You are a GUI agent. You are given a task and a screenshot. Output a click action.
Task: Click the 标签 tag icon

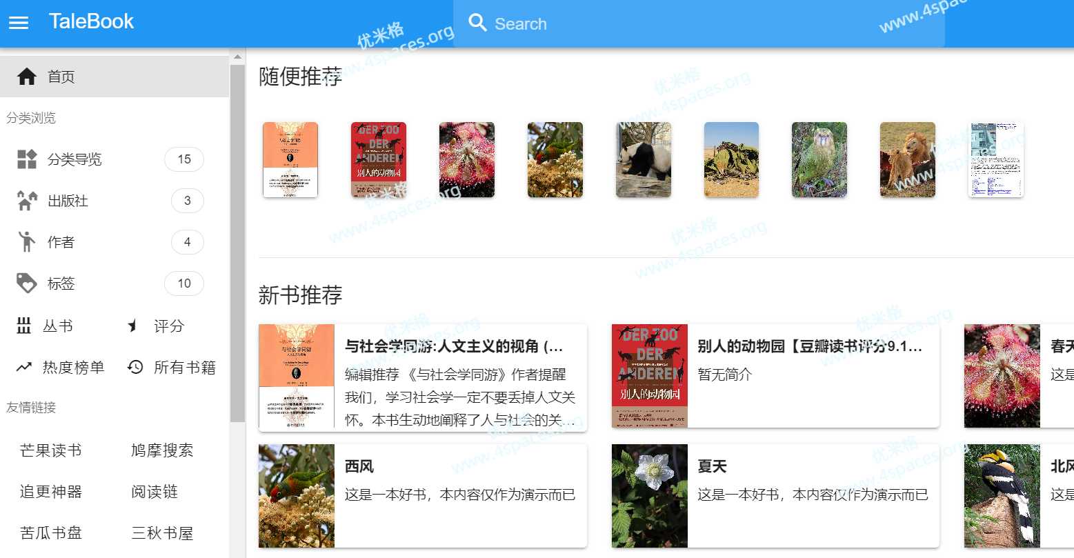point(27,283)
